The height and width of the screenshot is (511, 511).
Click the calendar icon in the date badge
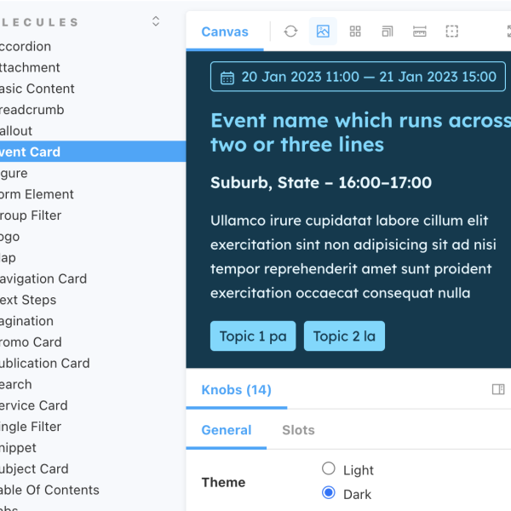click(227, 78)
